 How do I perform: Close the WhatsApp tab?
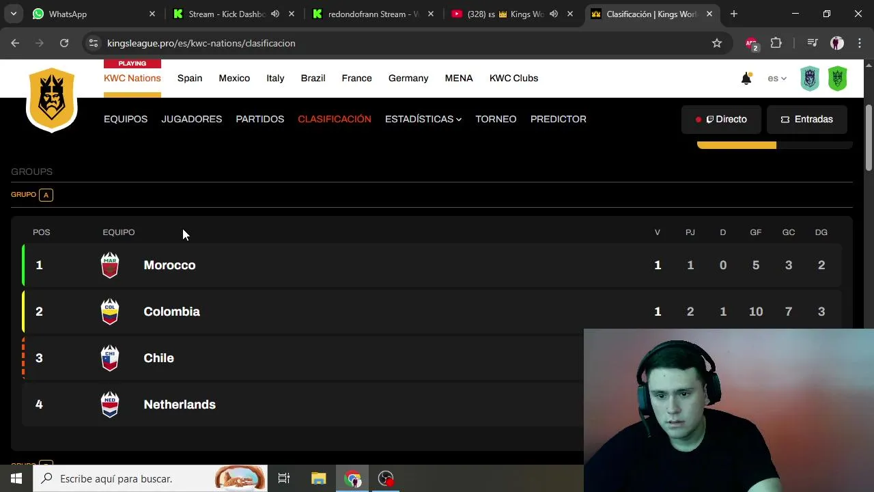pos(152,14)
